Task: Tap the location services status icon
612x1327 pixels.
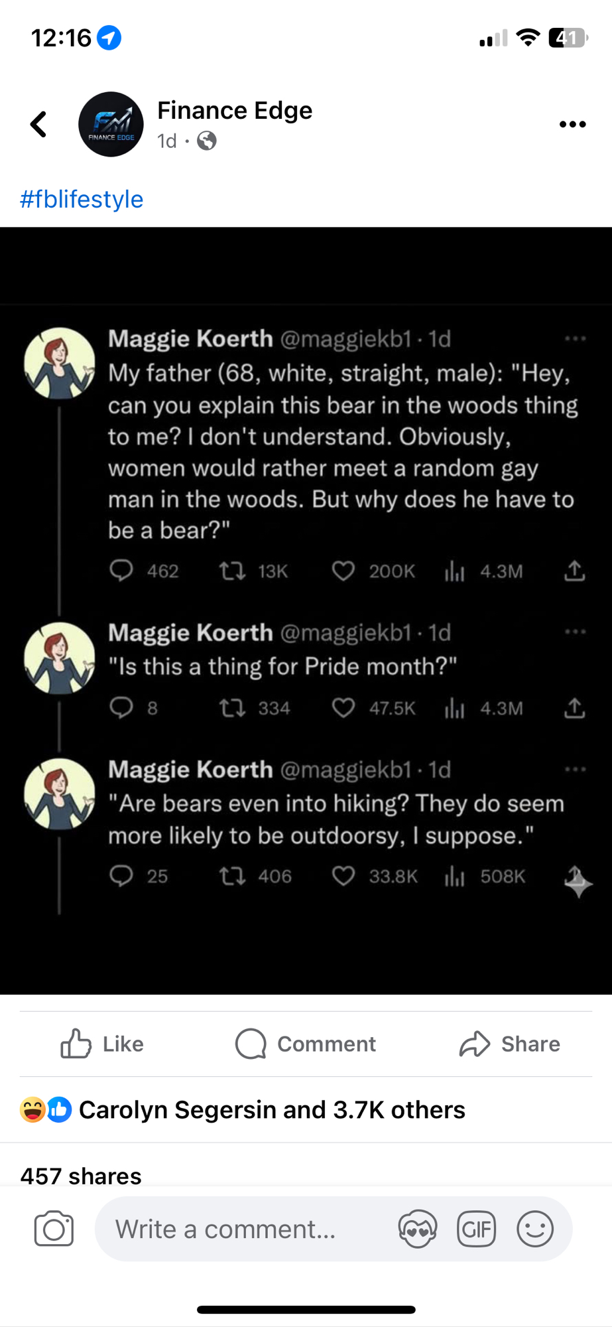Action: click(x=109, y=38)
